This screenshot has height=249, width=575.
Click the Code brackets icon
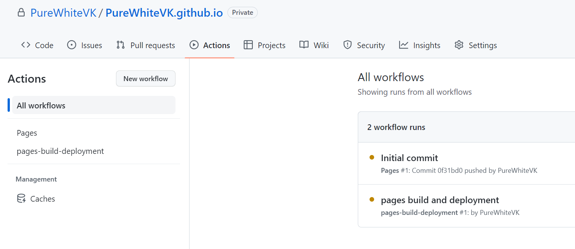[26, 45]
